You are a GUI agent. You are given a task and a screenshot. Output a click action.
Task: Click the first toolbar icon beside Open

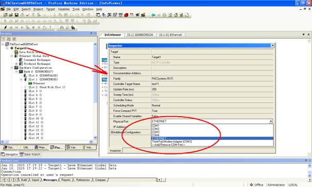(x=5, y=15)
